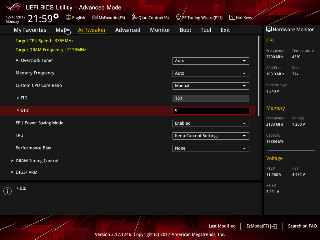Screen dimensions: 320x240
Task: Click memory capacity value 16384 MB
Action: click(275, 142)
